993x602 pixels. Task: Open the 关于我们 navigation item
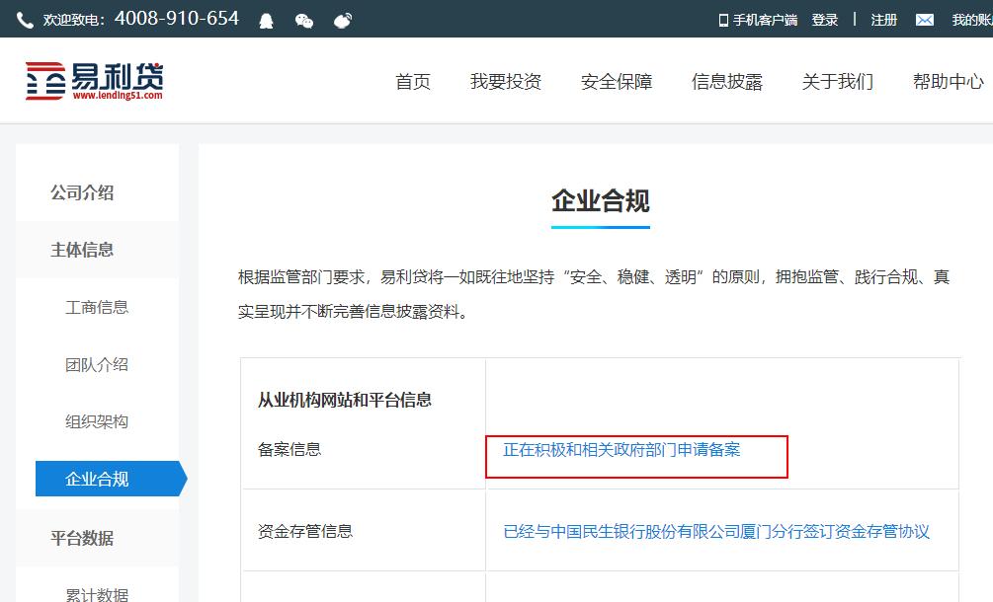tap(837, 82)
